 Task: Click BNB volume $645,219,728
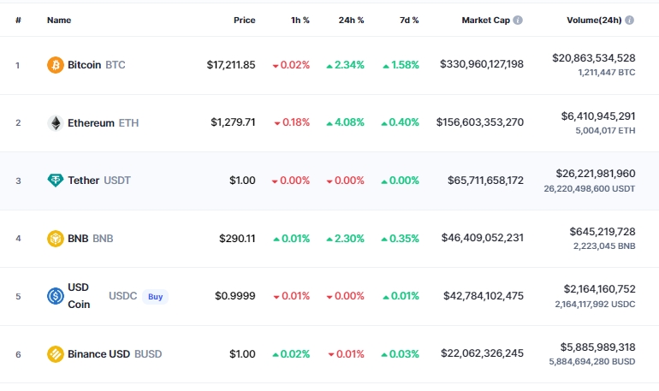603,231
